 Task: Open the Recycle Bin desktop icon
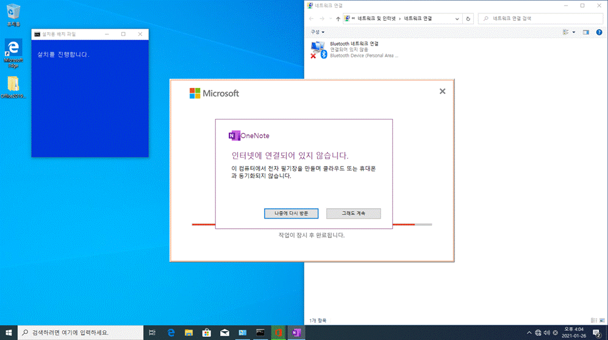point(13,15)
